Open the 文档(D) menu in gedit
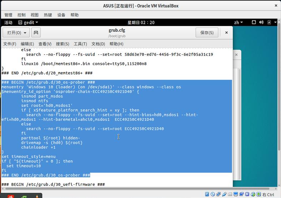Image resolution: width=281 pixels, height=198 pixels. click(x=98, y=44)
